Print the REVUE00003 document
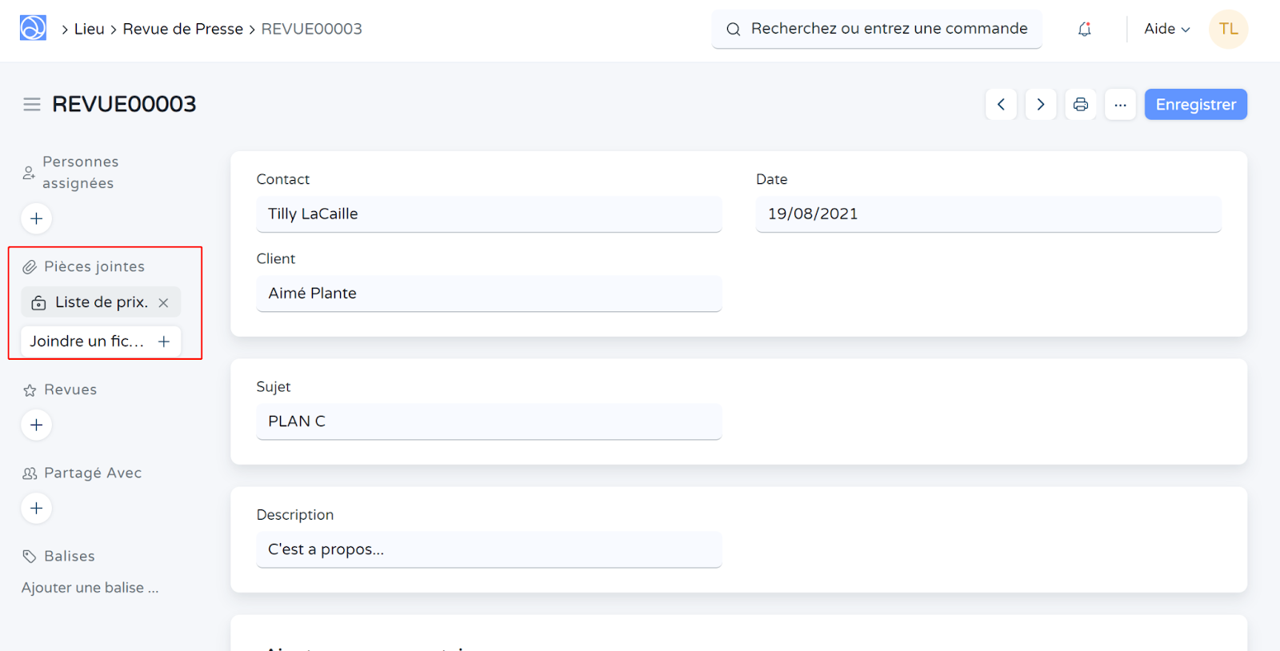 pyautogui.click(x=1080, y=105)
